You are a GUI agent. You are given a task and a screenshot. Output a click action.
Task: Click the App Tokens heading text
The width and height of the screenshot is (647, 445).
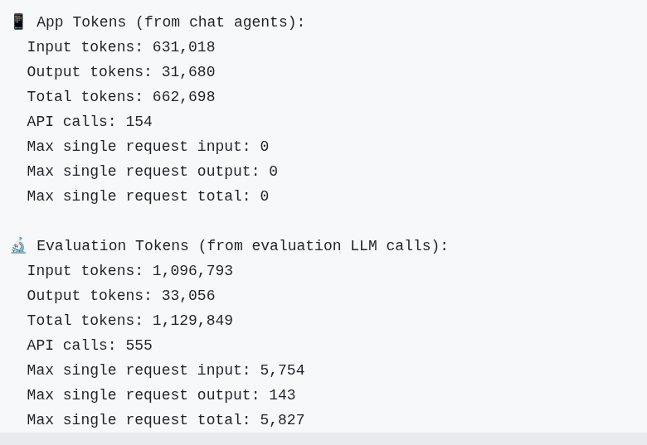pyautogui.click(x=81, y=22)
